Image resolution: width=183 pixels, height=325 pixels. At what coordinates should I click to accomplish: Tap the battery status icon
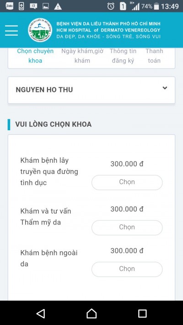(x=156, y=6)
